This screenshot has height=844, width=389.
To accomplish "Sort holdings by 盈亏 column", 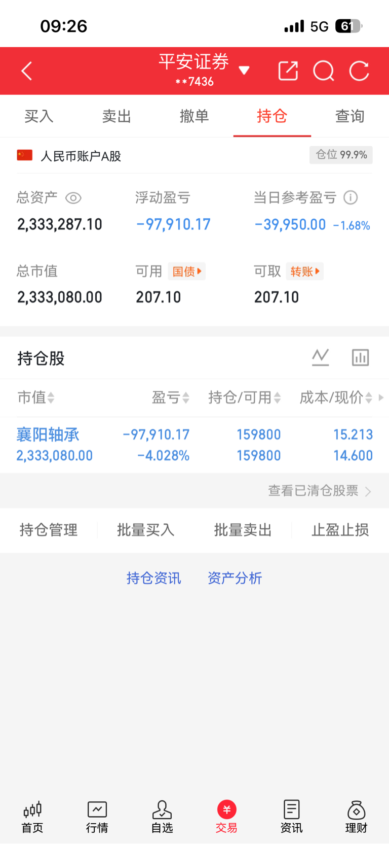I will click(x=171, y=397).
